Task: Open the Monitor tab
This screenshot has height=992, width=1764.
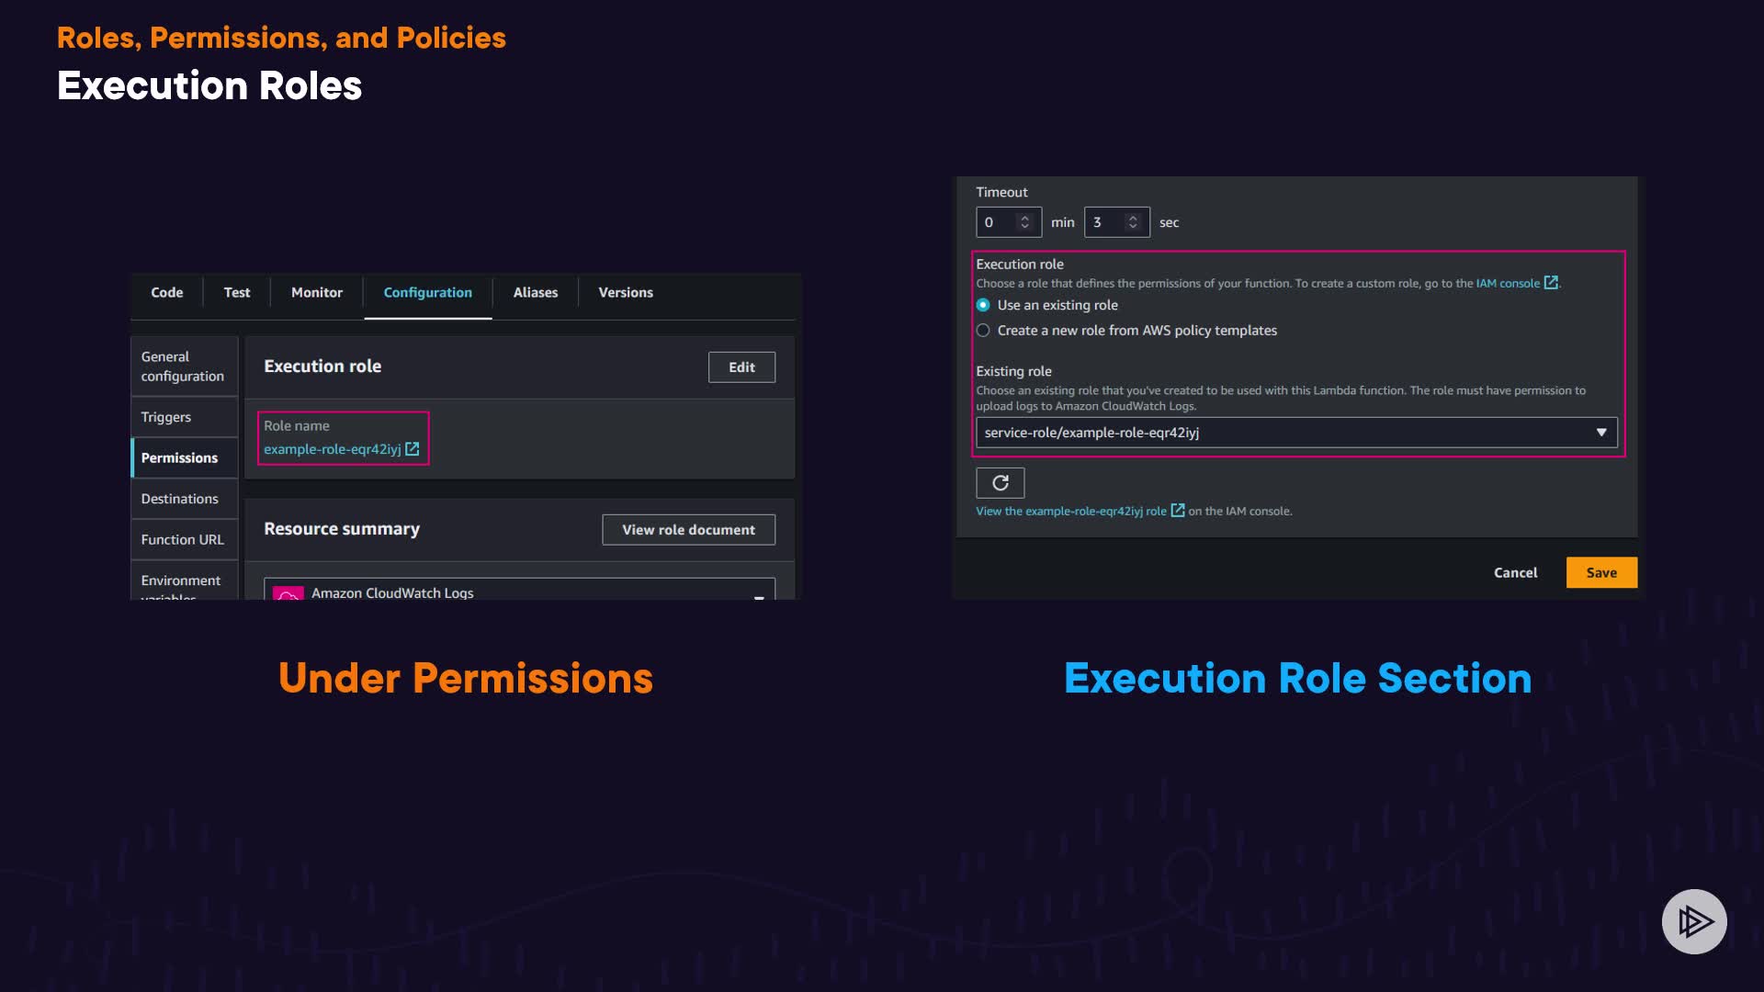Action: (x=316, y=292)
